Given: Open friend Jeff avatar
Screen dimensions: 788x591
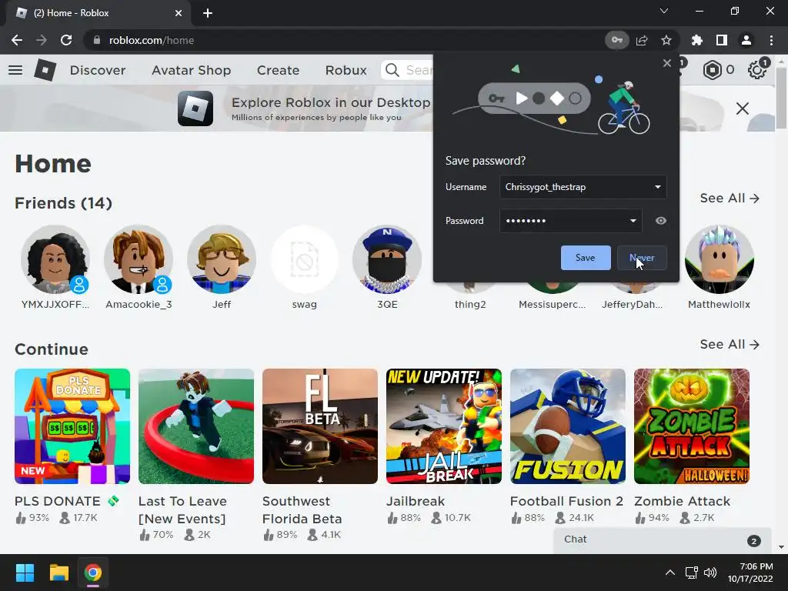Looking at the screenshot, I should (222, 259).
